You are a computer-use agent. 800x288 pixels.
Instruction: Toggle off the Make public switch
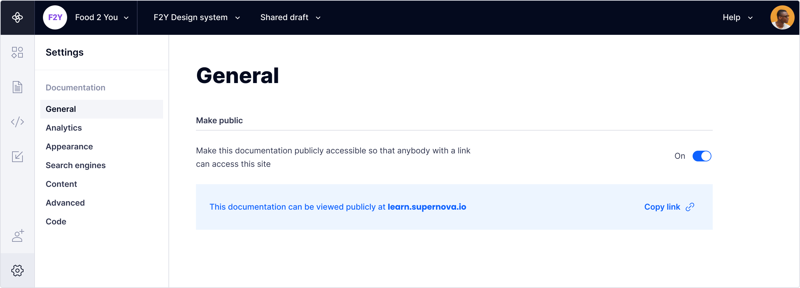point(703,156)
